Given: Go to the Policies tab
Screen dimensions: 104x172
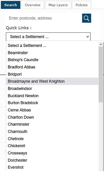Looking at the screenshot, I should click(81, 5).
